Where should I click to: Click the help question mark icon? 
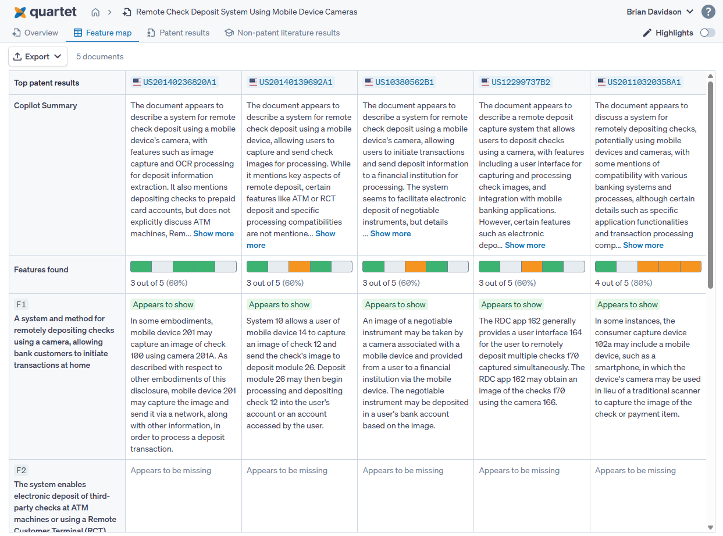pyautogui.click(x=708, y=12)
